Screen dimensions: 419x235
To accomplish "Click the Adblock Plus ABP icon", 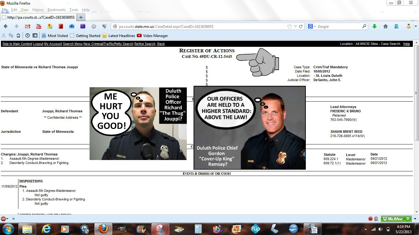I will click(x=3, y=219).
